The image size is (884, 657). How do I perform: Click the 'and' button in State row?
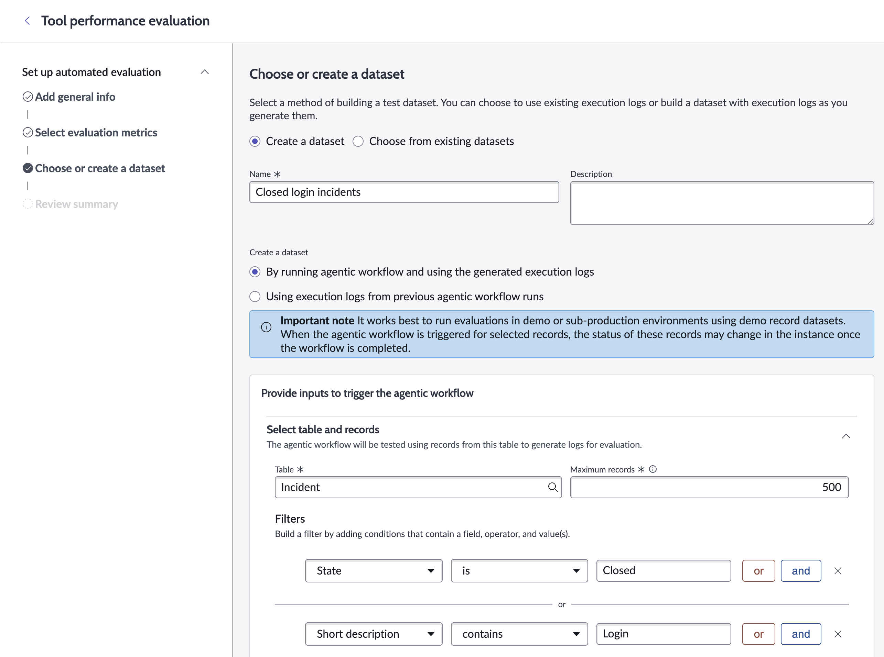tap(800, 571)
